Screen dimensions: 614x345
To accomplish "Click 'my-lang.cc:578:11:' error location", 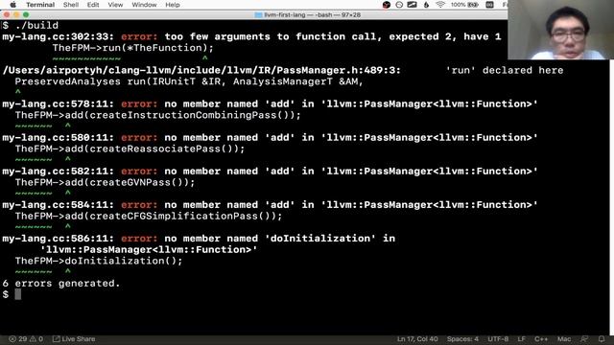I will [x=58, y=104].
